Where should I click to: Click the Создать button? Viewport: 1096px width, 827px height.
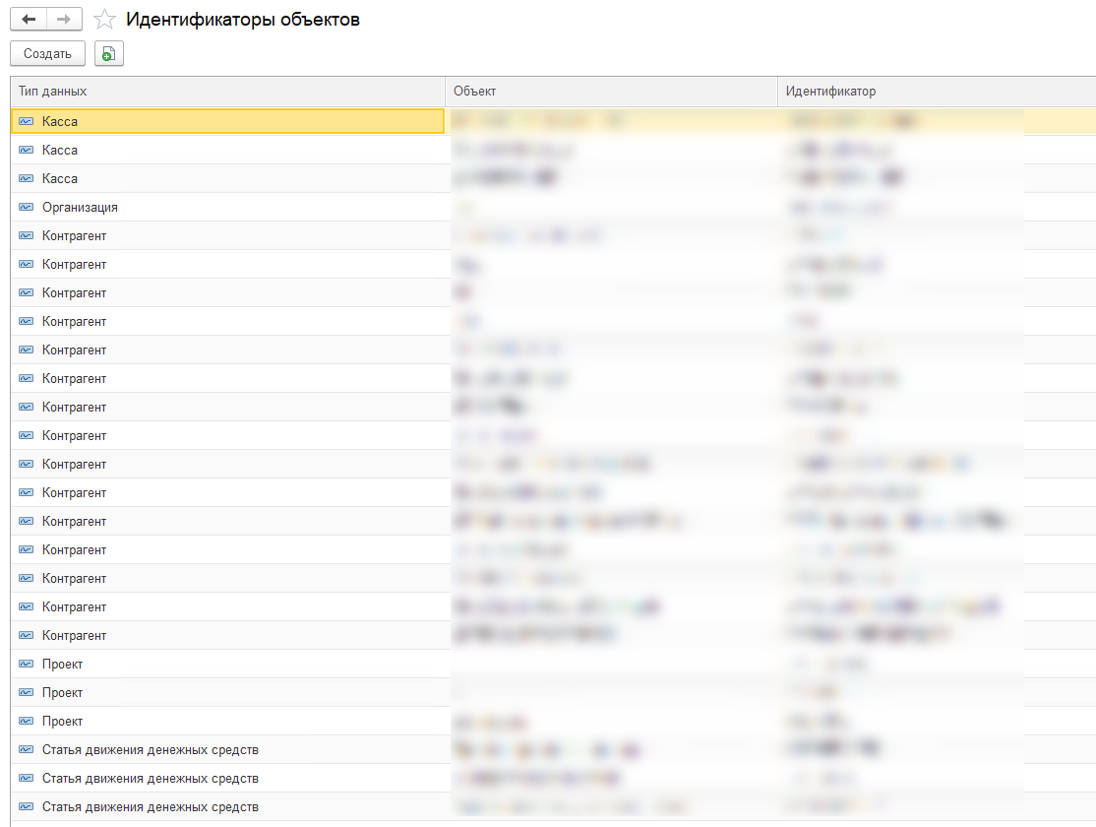pos(47,54)
